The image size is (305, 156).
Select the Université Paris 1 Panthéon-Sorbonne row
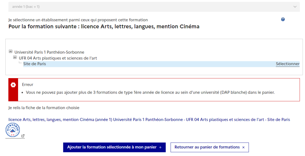click(49, 52)
